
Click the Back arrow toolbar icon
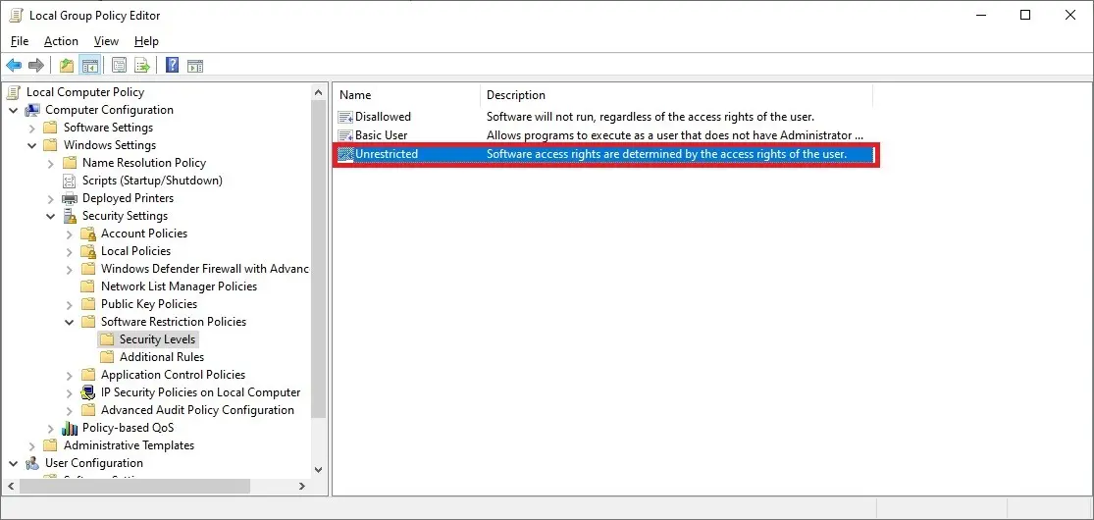click(x=14, y=66)
